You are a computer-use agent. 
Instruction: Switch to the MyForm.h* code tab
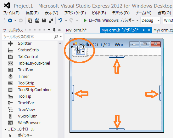[76, 30]
